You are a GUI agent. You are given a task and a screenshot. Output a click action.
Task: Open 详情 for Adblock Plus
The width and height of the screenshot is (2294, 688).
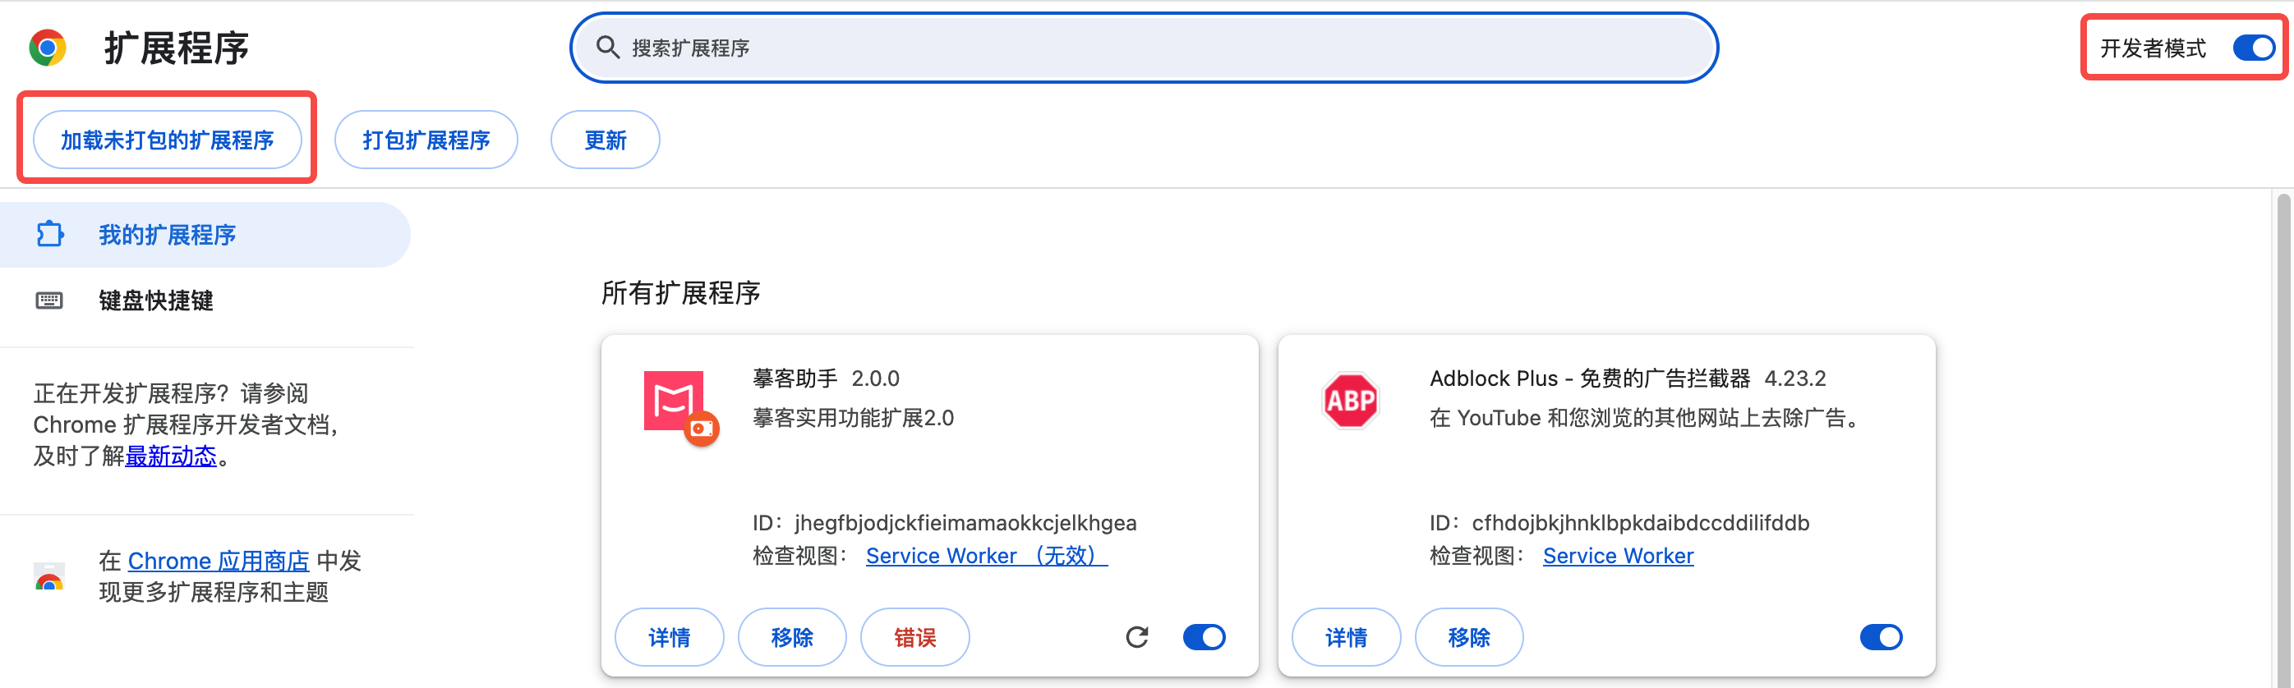pos(1346,637)
